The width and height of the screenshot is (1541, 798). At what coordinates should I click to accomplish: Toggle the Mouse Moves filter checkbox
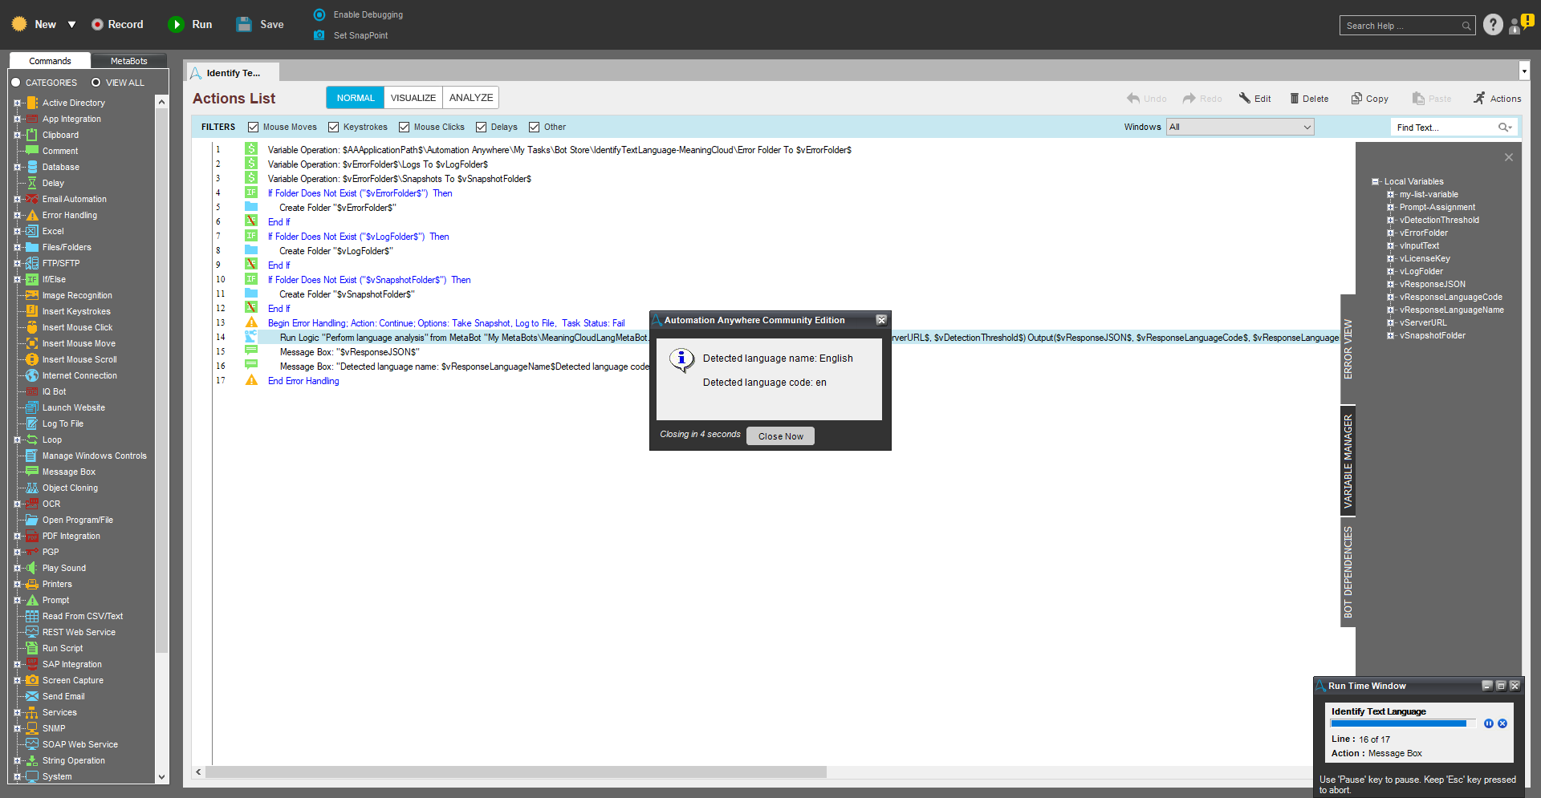254,127
